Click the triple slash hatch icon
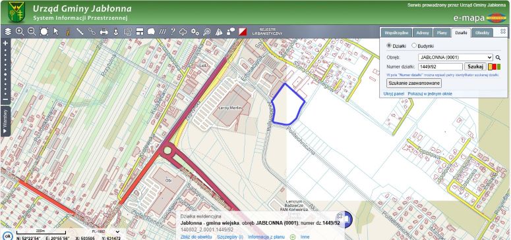This screenshot has height=240, width=511. tap(163, 32)
